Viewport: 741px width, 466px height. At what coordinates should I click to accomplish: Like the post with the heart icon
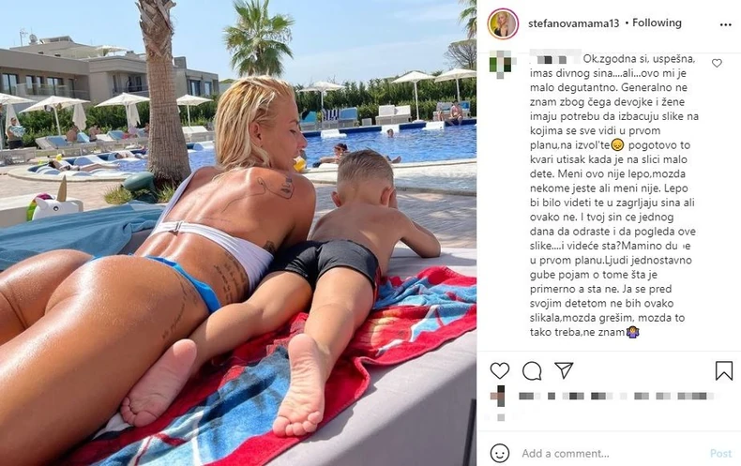(x=500, y=370)
